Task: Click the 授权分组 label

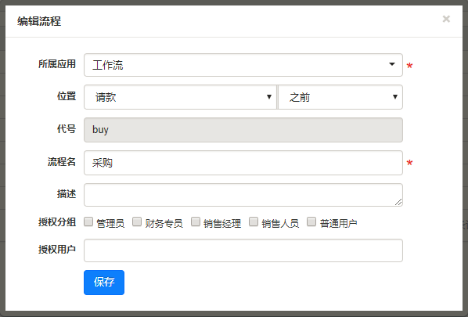Action: 57,222
